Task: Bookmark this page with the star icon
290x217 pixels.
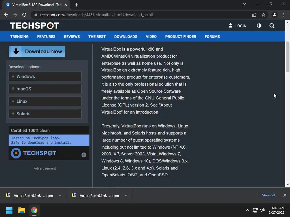Action: [263, 15]
